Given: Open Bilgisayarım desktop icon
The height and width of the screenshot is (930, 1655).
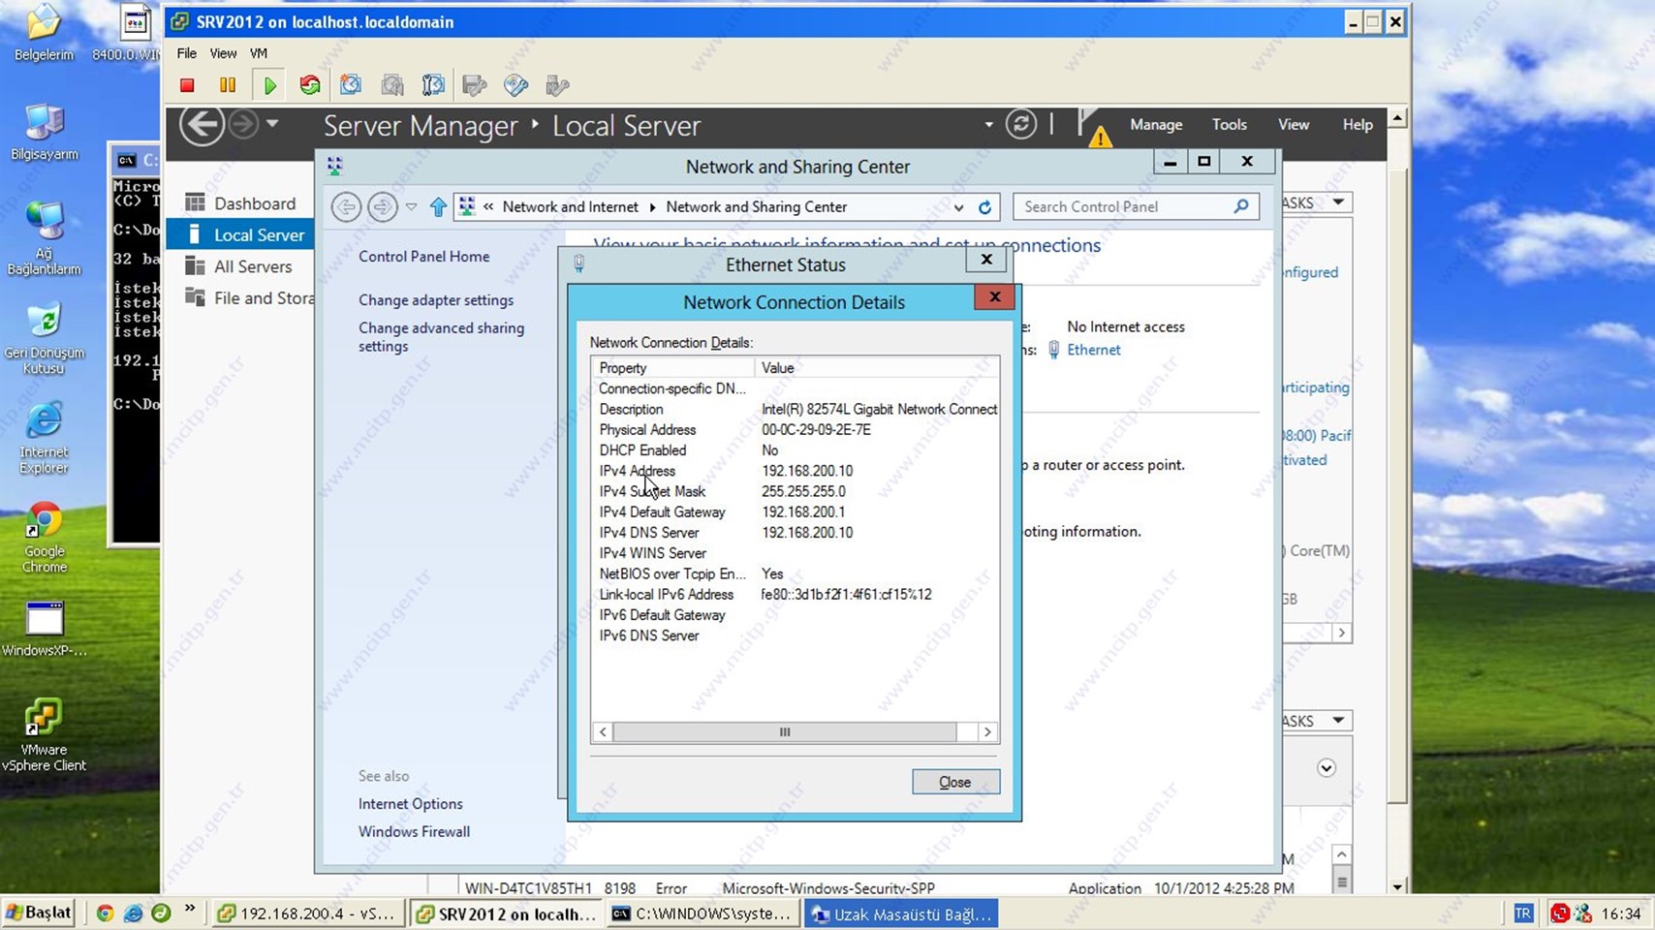Looking at the screenshot, I should point(44,133).
